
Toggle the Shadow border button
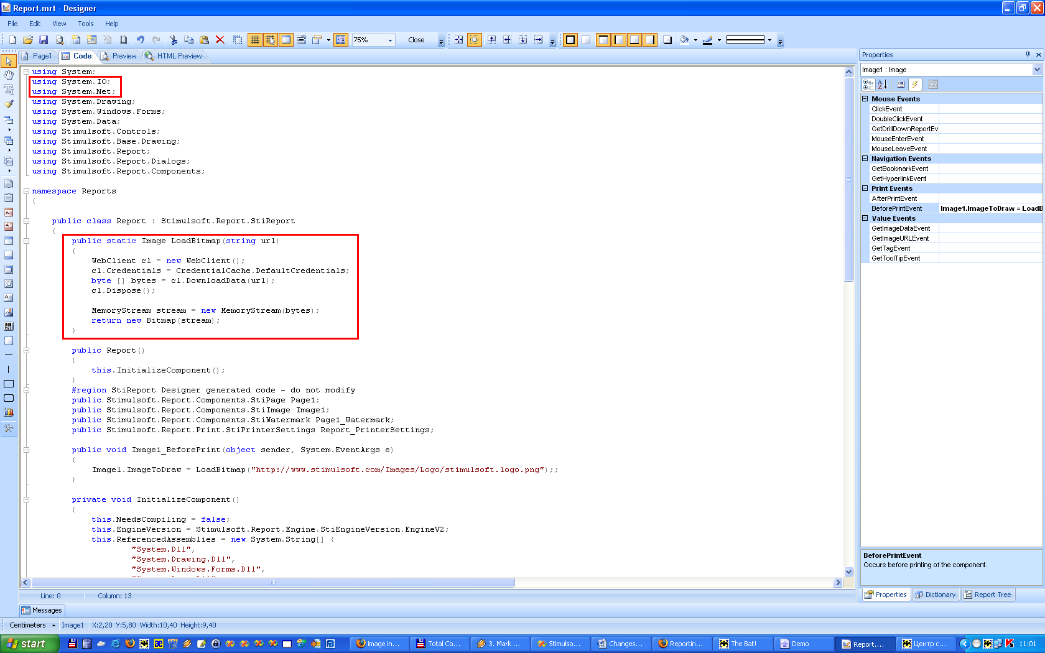(667, 40)
